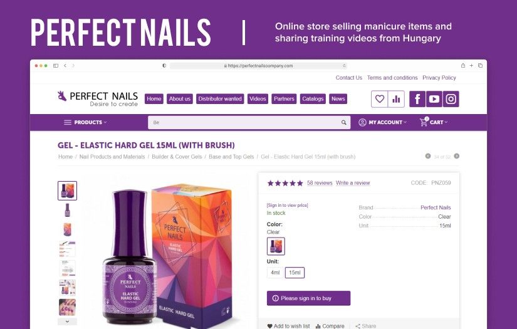This screenshot has width=517, height=329.
Task: Select the 4ml unit option
Action: point(275,273)
